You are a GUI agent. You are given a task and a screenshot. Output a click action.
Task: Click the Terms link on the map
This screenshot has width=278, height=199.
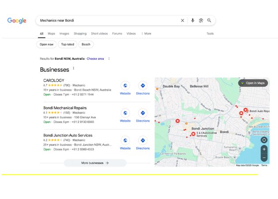click(264, 165)
